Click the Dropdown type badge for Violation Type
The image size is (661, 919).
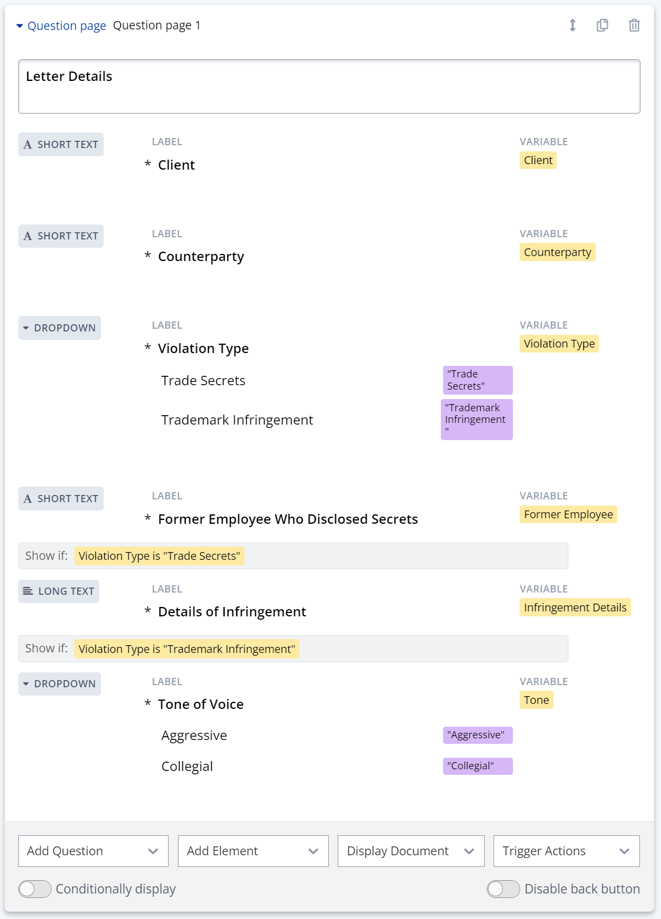(59, 328)
